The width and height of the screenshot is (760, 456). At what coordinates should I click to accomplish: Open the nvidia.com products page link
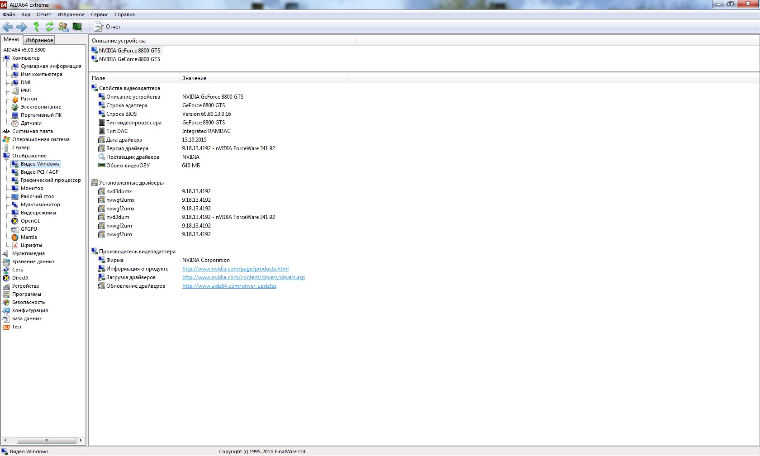[235, 269]
